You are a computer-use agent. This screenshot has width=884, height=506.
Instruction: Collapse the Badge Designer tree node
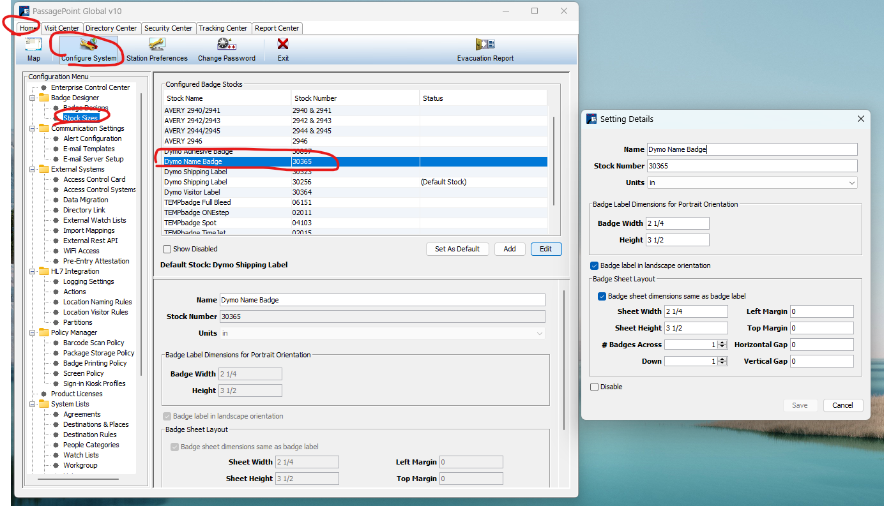(x=33, y=98)
